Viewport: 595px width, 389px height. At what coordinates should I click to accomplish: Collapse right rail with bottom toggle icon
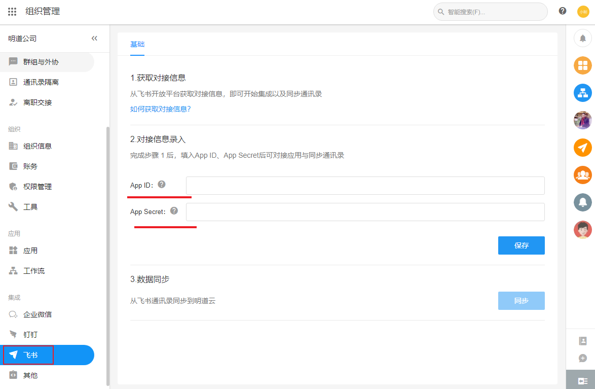(x=582, y=381)
